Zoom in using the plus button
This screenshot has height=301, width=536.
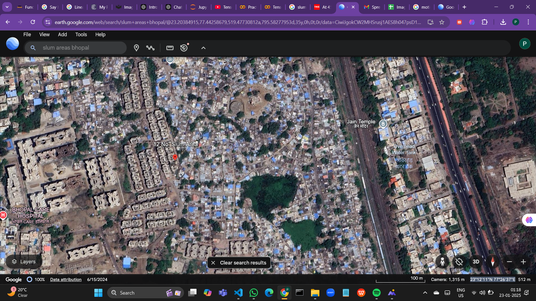click(523, 262)
